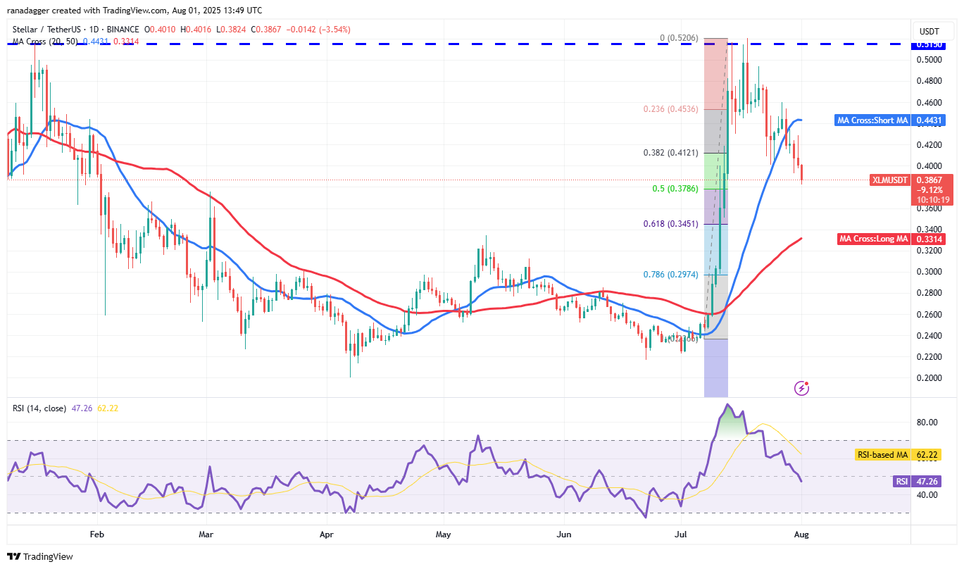Select the 0.618 (0.3451) Fibonacci level label

coord(669,224)
